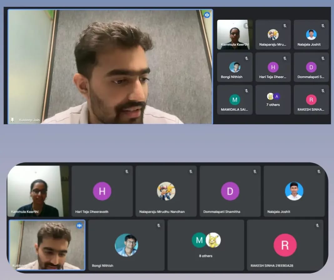Expand the "7 others" participant tile
The width and height of the screenshot is (334, 280).
coord(273,100)
